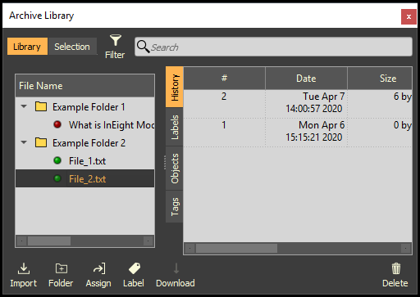The height and width of the screenshot is (297, 420).
Task: Switch to the Labels tab
Action: (175, 127)
